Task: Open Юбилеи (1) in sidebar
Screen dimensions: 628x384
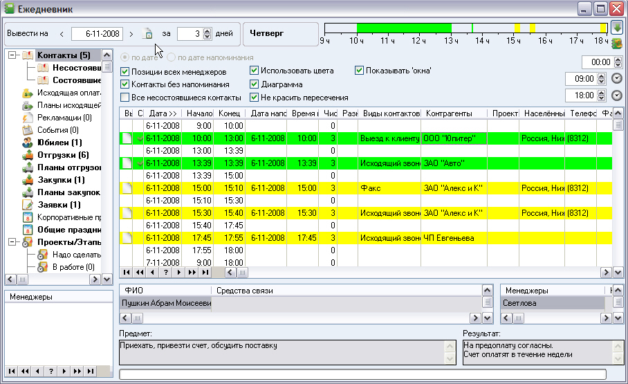Action: (x=59, y=143)
